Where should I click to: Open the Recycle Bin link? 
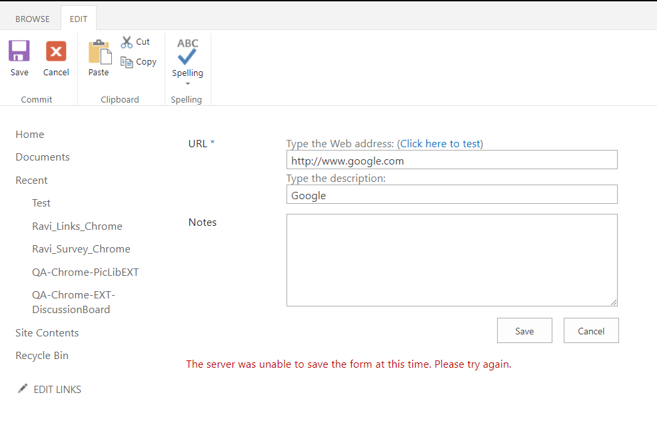[x=42, y=356]
